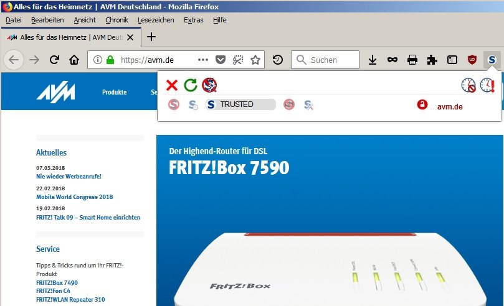Open the Extras menu
Screen dimensions: 504x306
[x=194, y=20]
